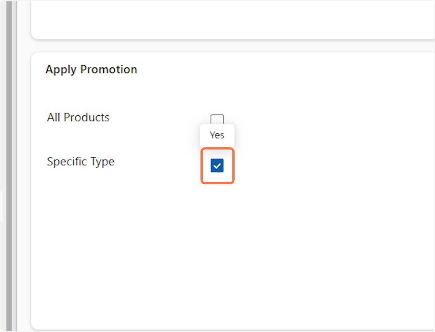
Task: Toggle off the blue checked box
Action: tap(217, 166)
